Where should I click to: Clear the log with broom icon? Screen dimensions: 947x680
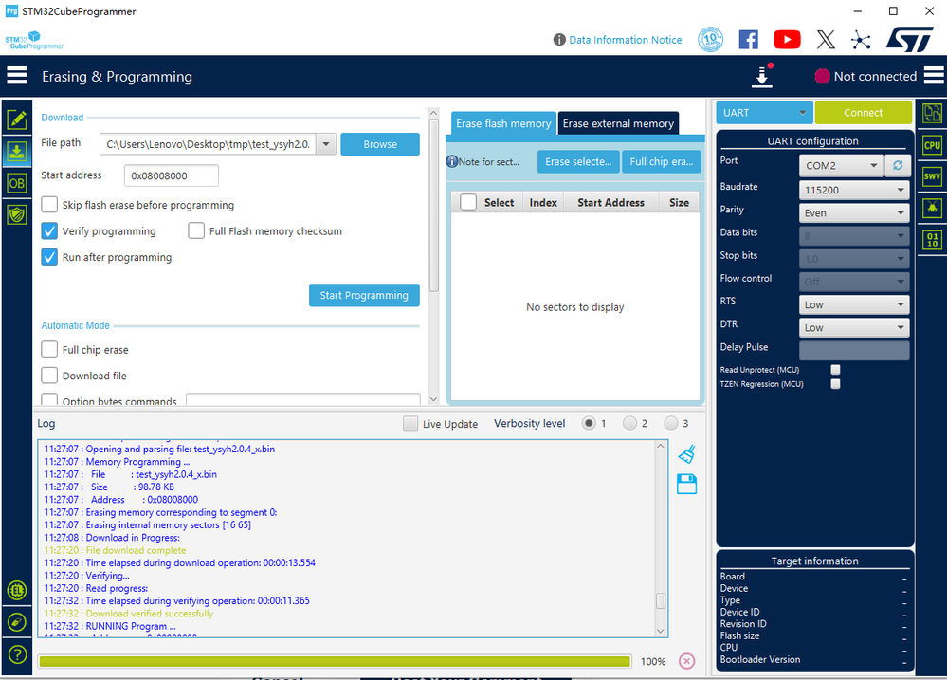point(686,454)
